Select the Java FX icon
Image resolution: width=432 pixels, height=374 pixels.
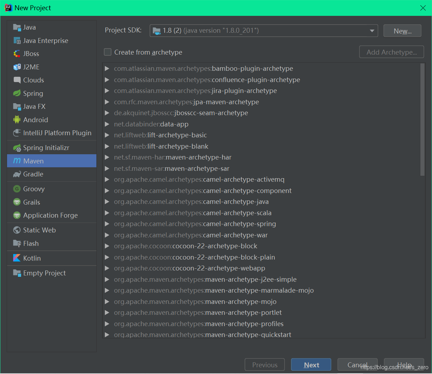tap(17, 106)
